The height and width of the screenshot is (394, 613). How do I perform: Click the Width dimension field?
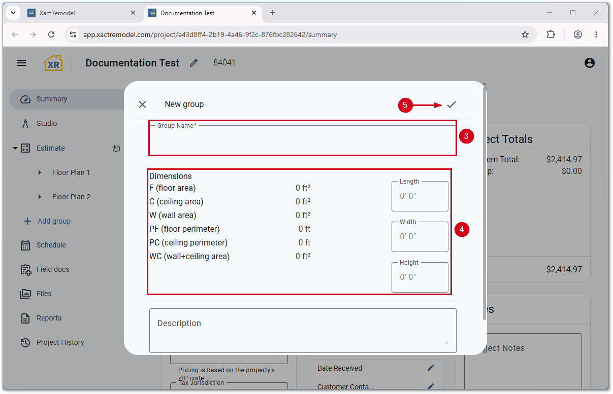coord(420,236)
